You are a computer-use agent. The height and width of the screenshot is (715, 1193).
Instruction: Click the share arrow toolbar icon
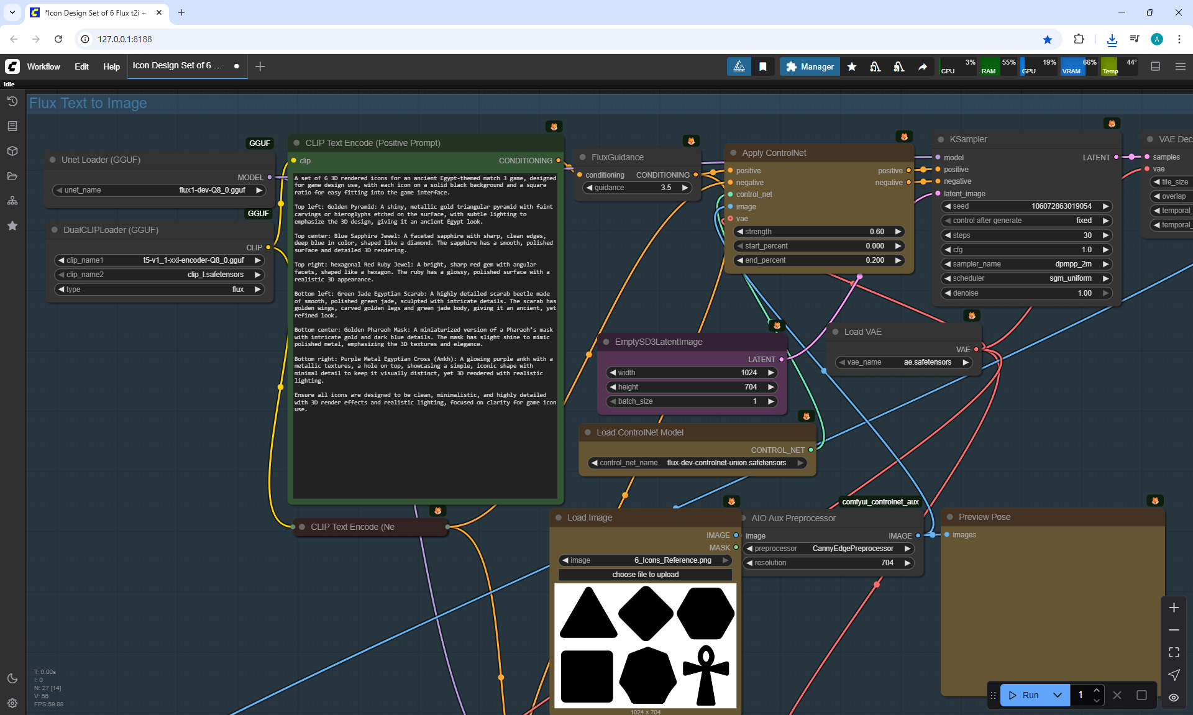click(x=923, y=66)
